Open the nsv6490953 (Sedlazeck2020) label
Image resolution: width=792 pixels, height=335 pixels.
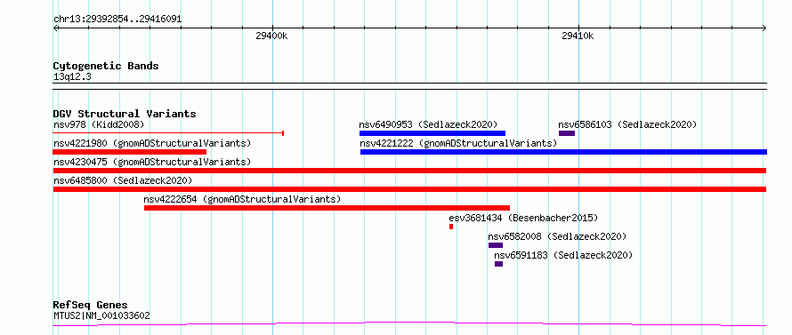pyautogui.click(x=428, y=124)
